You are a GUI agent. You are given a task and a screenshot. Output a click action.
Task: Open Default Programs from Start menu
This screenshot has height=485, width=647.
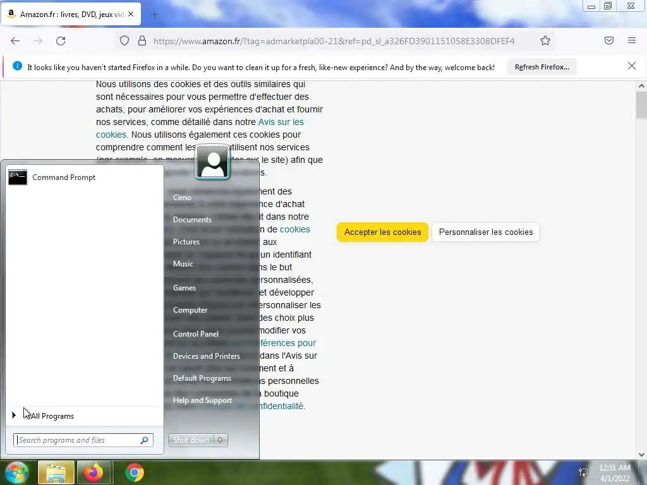tap(202, 378)
